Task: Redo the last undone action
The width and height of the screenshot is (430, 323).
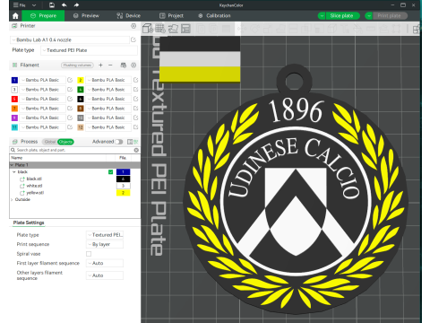Action: (x=76, y=5)
